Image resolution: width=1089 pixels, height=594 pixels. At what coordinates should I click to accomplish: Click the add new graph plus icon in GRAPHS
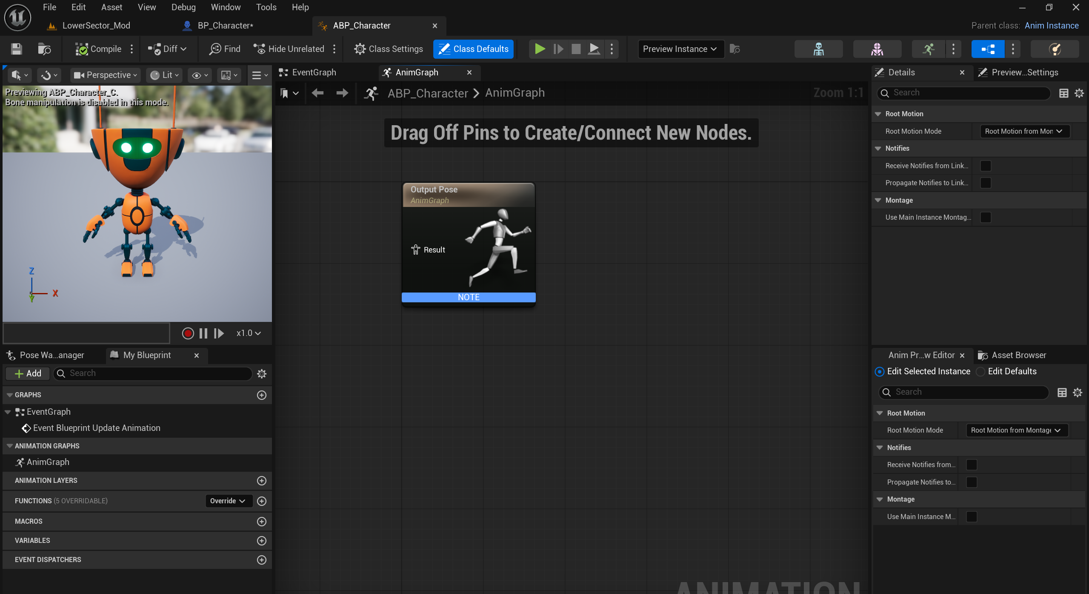262,395
